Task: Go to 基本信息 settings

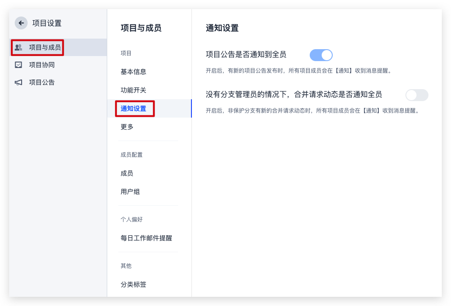Action: 133,72
